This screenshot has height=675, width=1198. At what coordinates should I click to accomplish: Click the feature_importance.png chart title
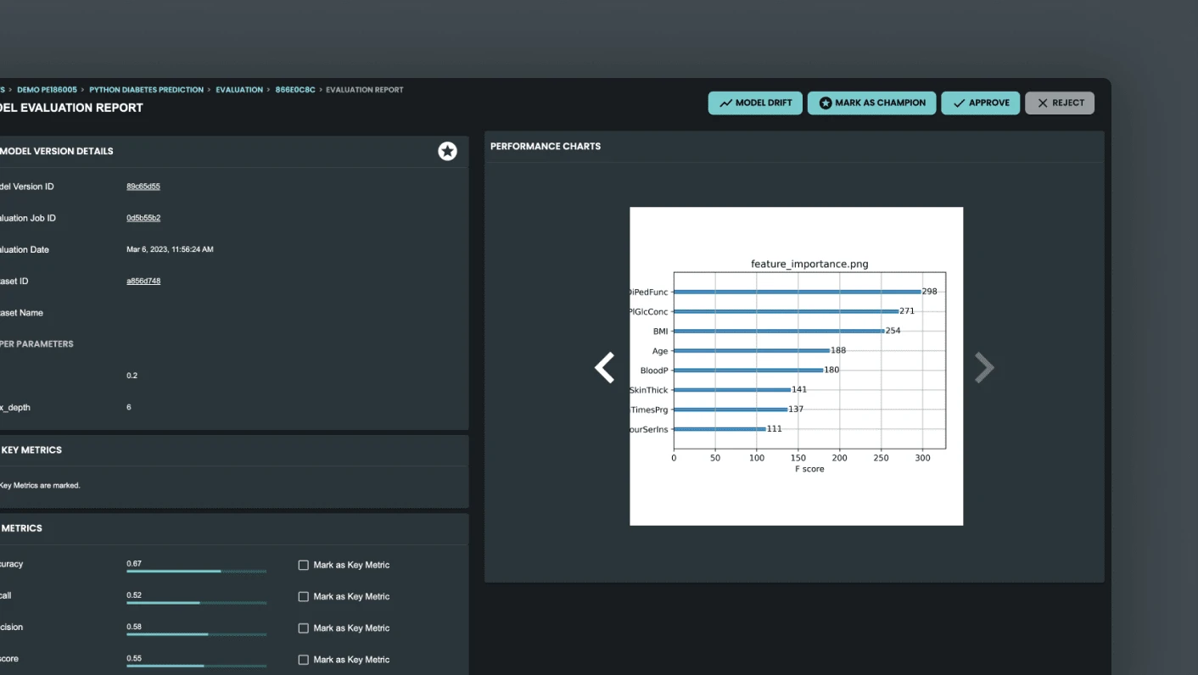point(809,265)
